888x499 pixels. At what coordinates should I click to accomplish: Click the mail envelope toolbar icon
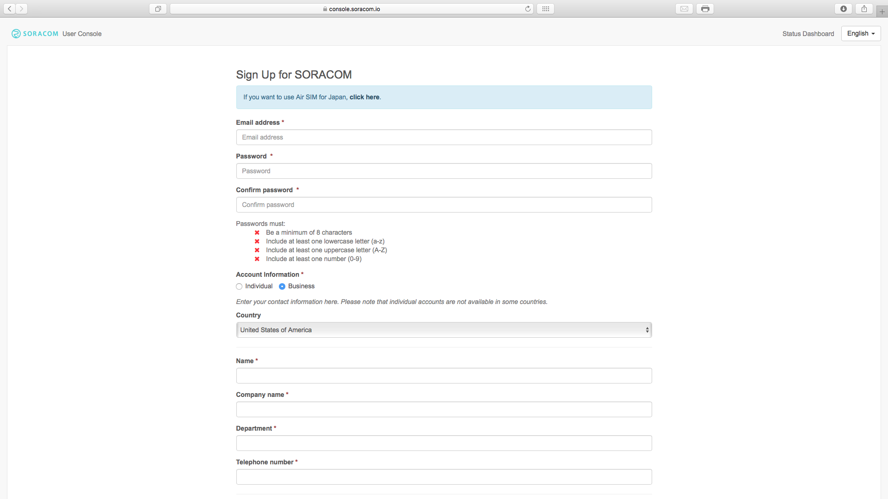pyautogui.click(x=684, y=9)
